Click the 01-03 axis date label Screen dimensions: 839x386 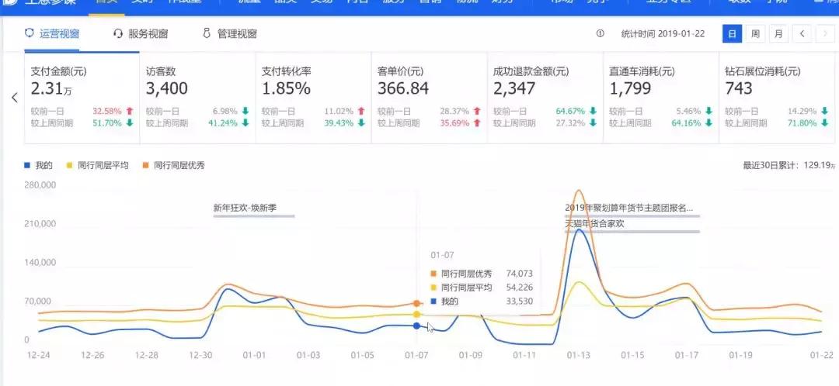pyautogui.click(x=308, y=355)
